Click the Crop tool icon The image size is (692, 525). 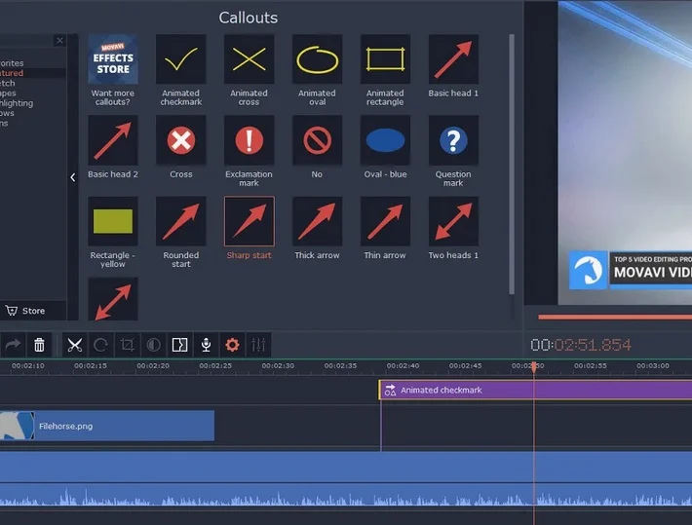127,345
